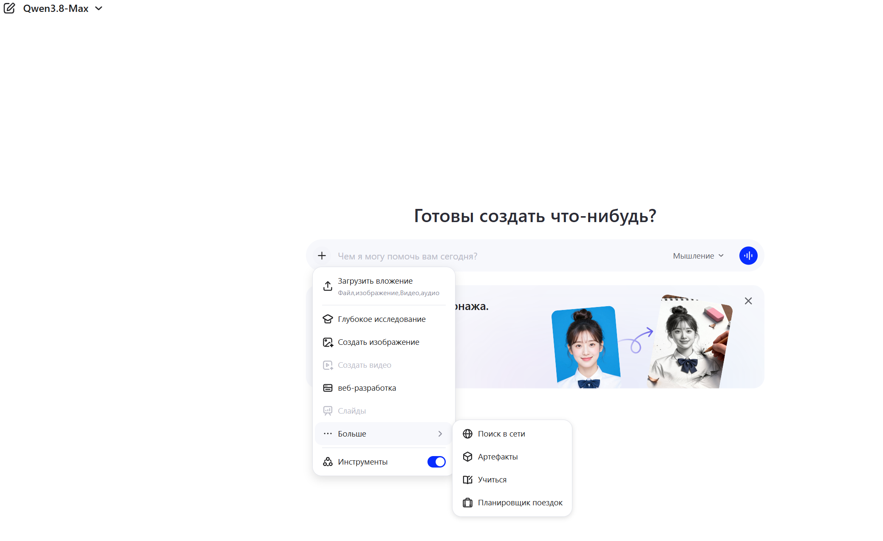Click the color portrait photo thumbnail
This screenshot has height=541, width=883.
pyautogui.click(x=586, y=347)
